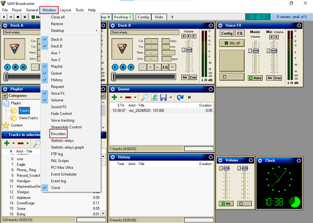Toggle the Auto music volume button
The width and height of the screenshot is (313, 223).
tap(255, 78)
